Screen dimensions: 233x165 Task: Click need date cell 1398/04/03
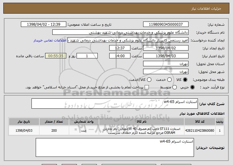(24, 130)
